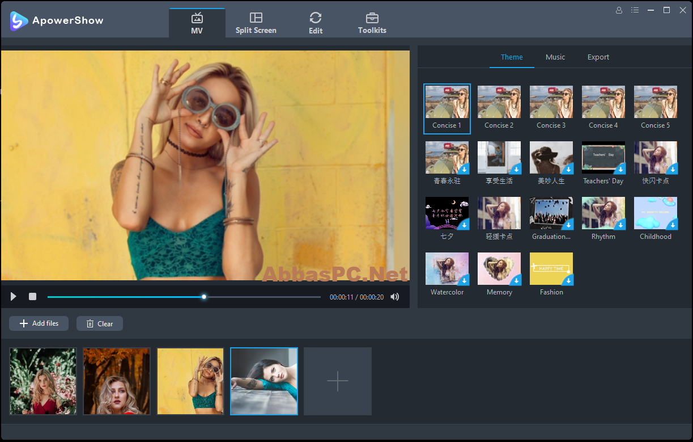Click the playback progress slider
The width and height of the screenshot is (693, 442).
(184, 297)
